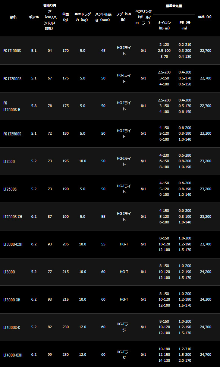Click the FC LT1000S product name
Image resolution: width=220 pixels, height=367 pixels.
(12, 51)
